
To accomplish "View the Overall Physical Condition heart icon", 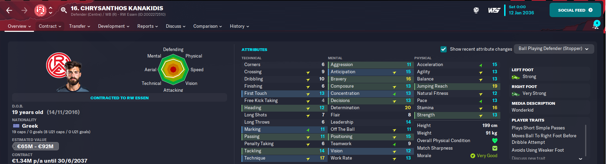I will [x=495, y=141].
